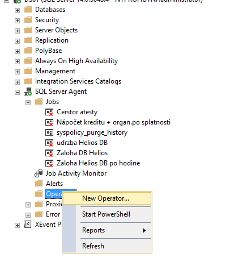
Task: Select the udrzba Helios DB job
Action: coord(82,143)
